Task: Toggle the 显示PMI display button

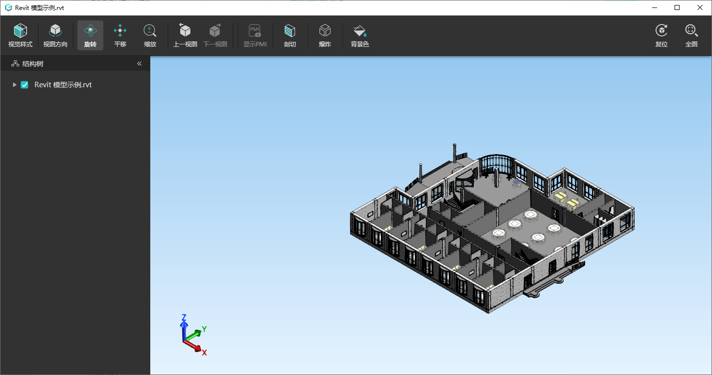Action: [x=255, y=35]
